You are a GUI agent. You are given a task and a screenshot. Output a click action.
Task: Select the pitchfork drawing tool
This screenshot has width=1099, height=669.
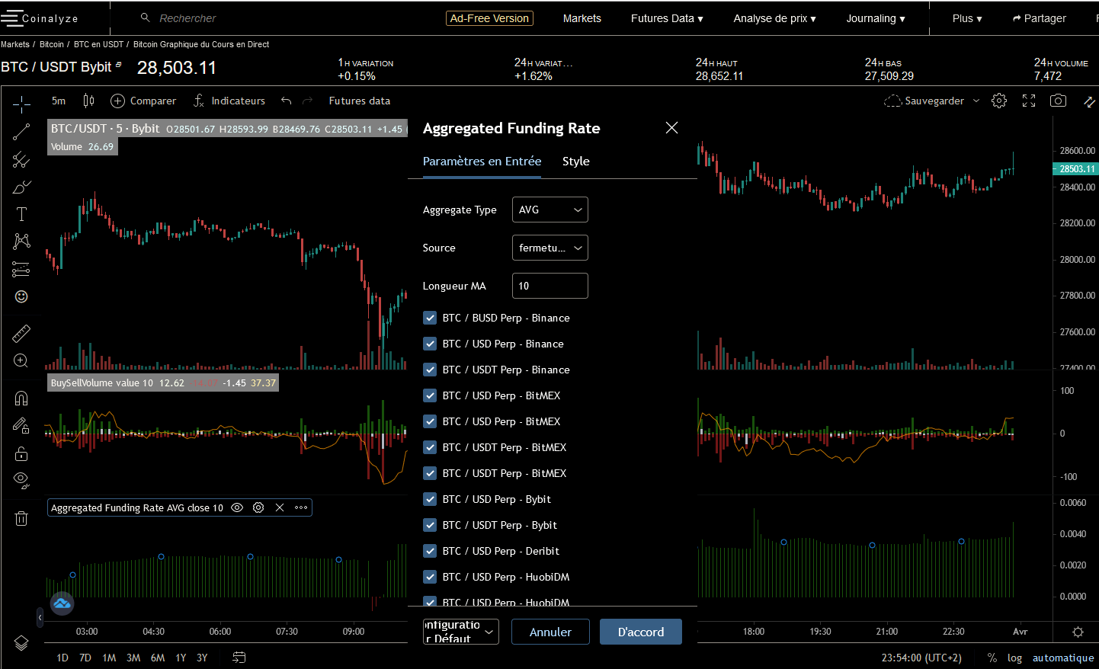[21, 159]
